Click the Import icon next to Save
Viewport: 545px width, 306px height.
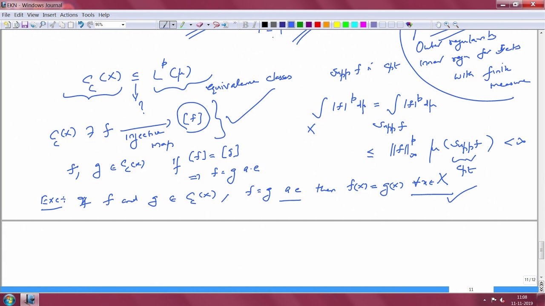[34, 25]
